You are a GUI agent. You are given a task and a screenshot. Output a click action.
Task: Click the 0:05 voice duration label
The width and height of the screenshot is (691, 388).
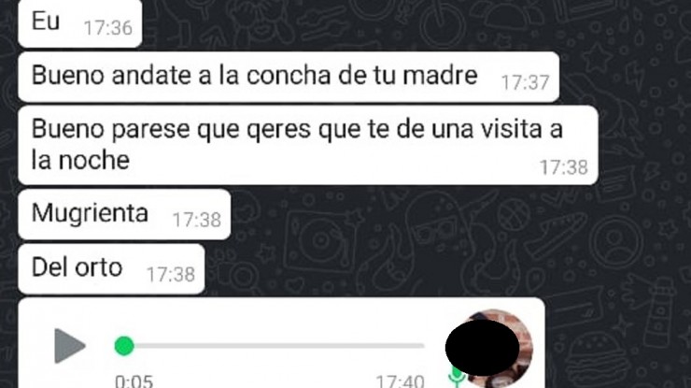pos(134,381)
